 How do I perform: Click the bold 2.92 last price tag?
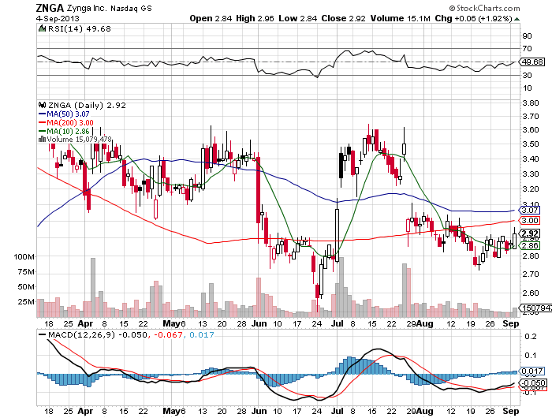click(530, 233)
